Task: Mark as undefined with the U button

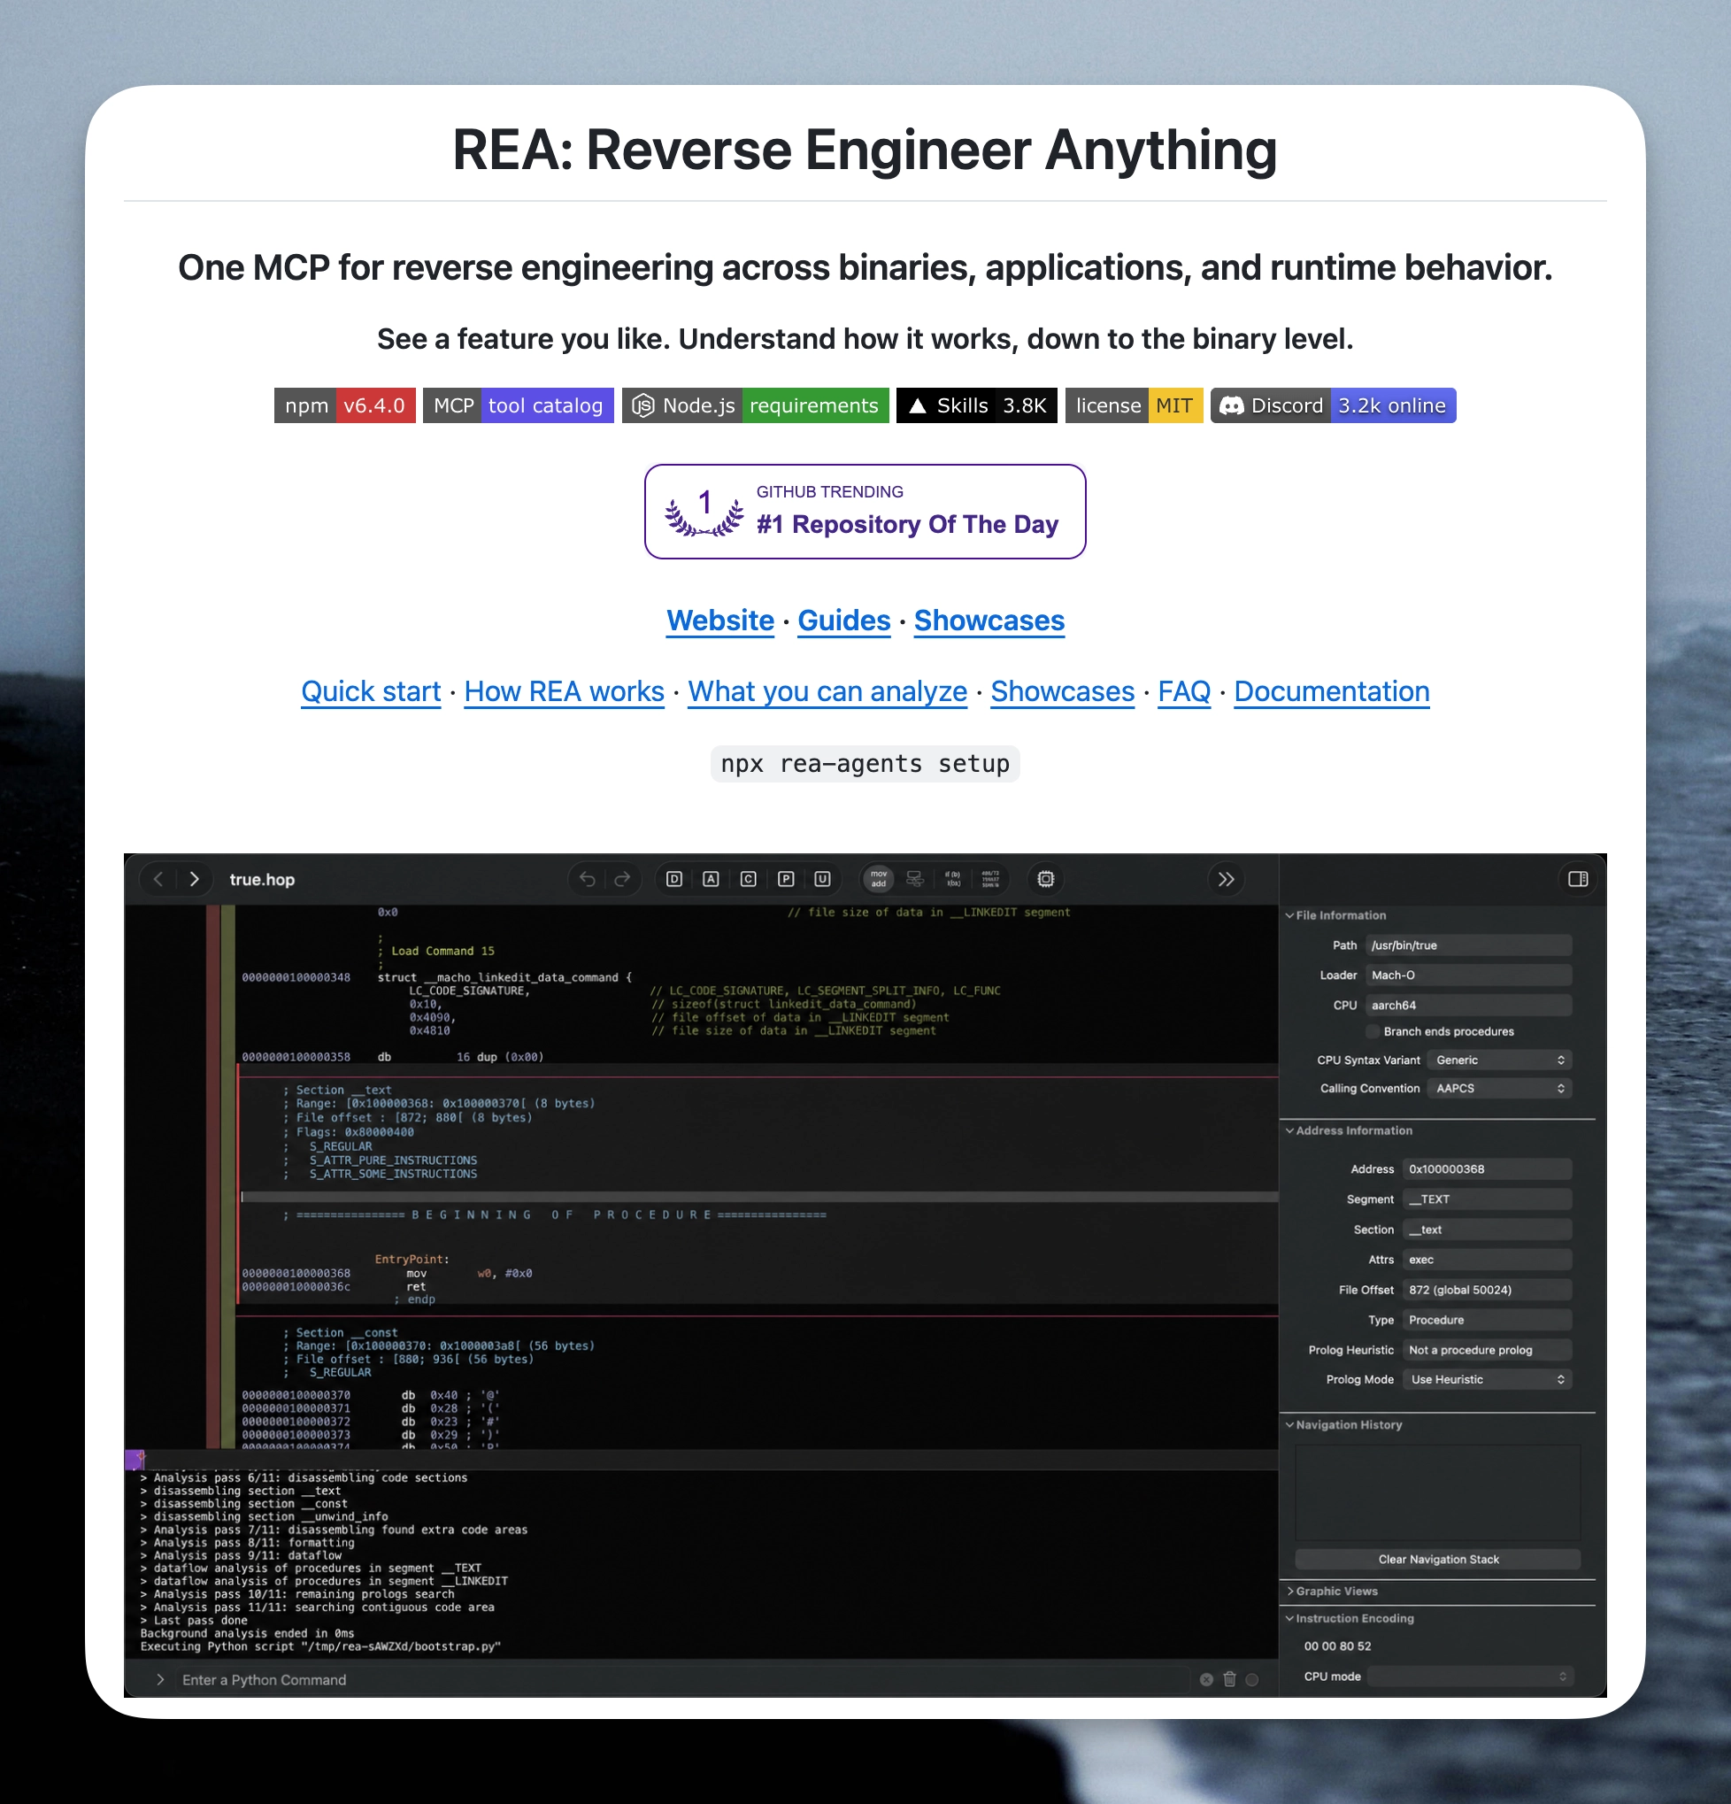Action: pyautogui.click(x=823, y=879)
